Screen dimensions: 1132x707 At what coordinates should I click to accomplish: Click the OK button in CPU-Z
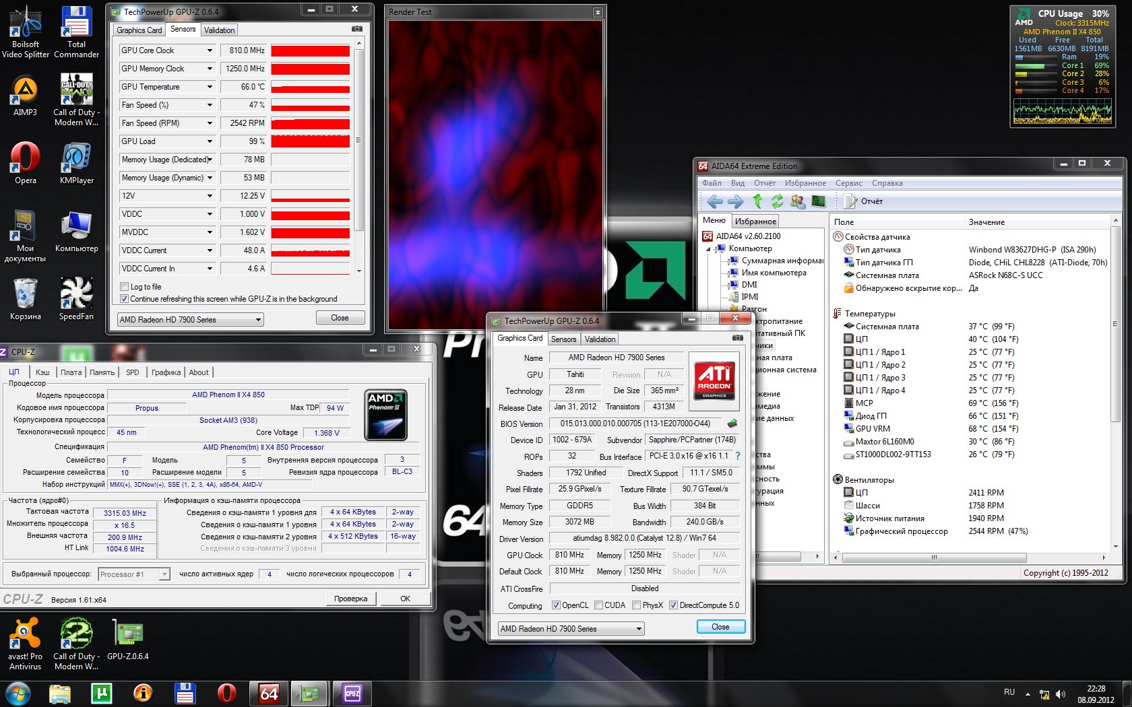pyautogui.click(x=405, y=599)
